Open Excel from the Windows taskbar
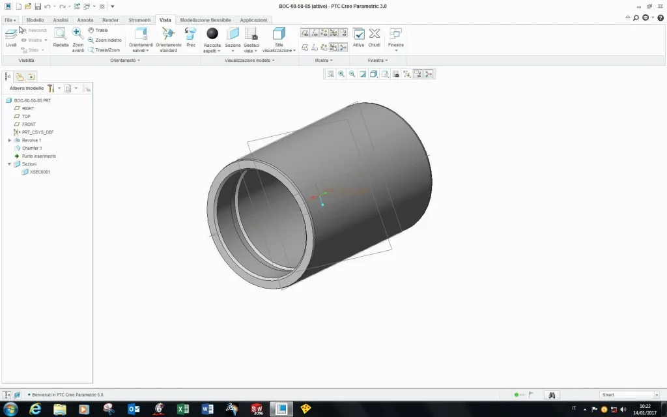This screenshot has width=667, height=417. coord(183,409)
